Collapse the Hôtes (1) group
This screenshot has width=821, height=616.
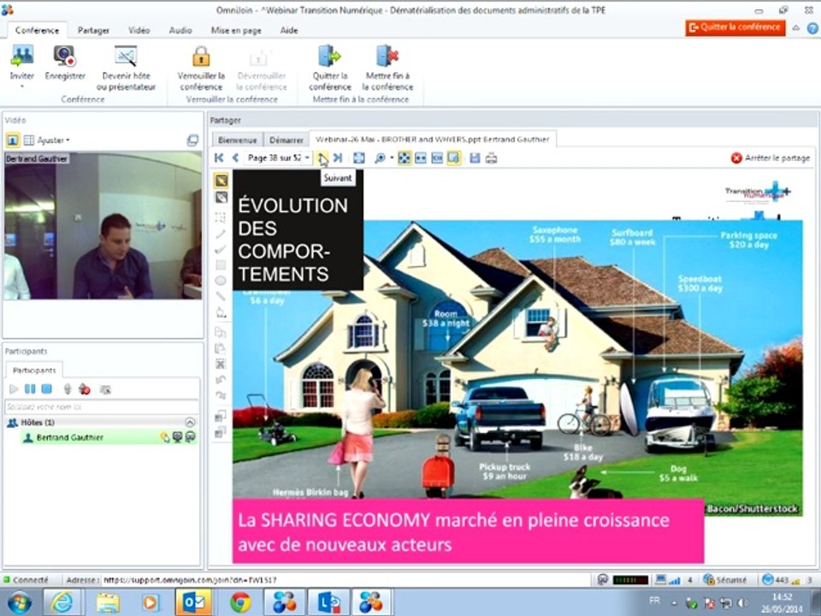(190, 422)
